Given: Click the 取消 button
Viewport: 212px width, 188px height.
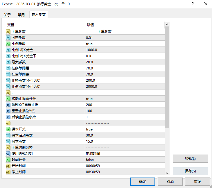Looking at the screenshot, I should click(170, 182).
